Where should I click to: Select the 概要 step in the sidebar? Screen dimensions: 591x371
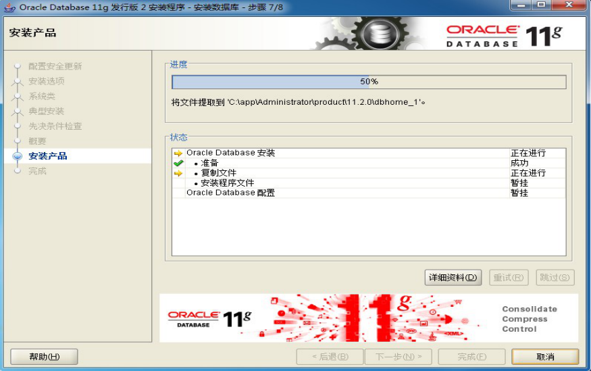click(37, 141)
